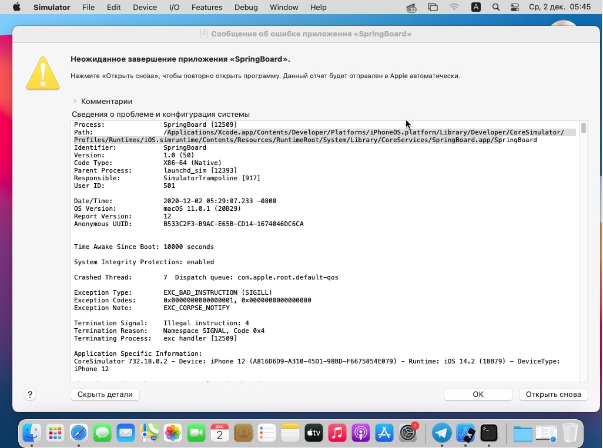Open System Preferences with badge
Viewport: 603px width, 448px height.
tap(408, 433)
